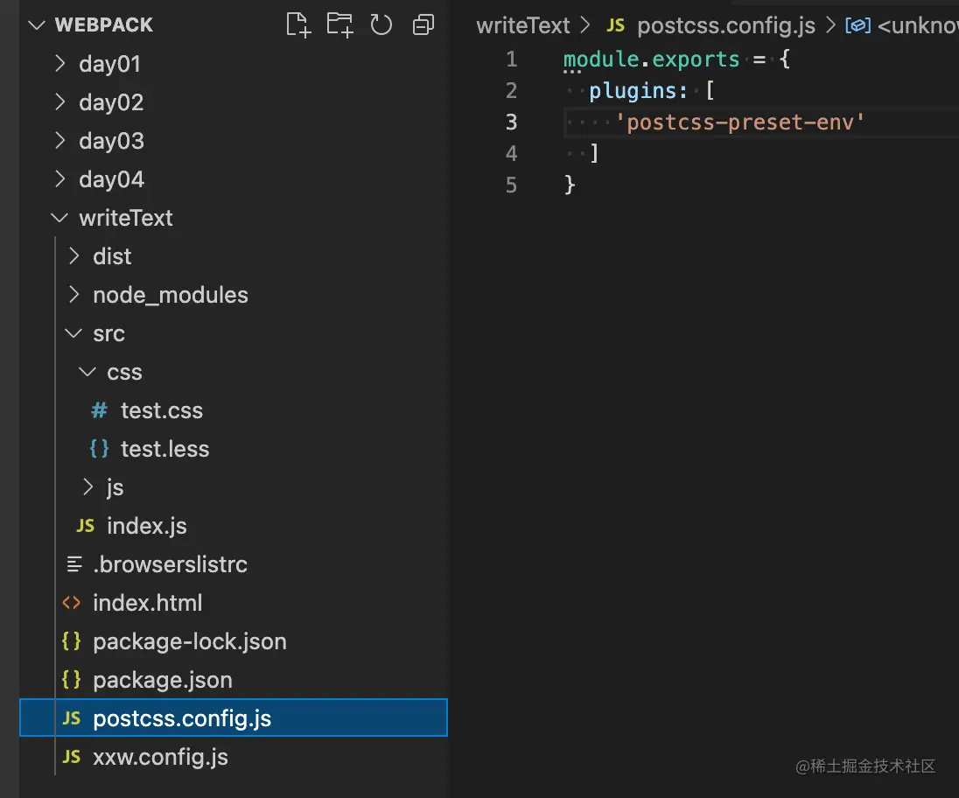Click the JS icon beside postcss.config.js in tree
This screenshot has height=798, width=959.
click(x=72, y=718)
